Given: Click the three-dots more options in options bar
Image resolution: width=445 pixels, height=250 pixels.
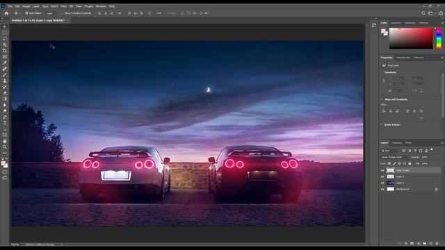Looking at the screenshot, I should point(159,13).
